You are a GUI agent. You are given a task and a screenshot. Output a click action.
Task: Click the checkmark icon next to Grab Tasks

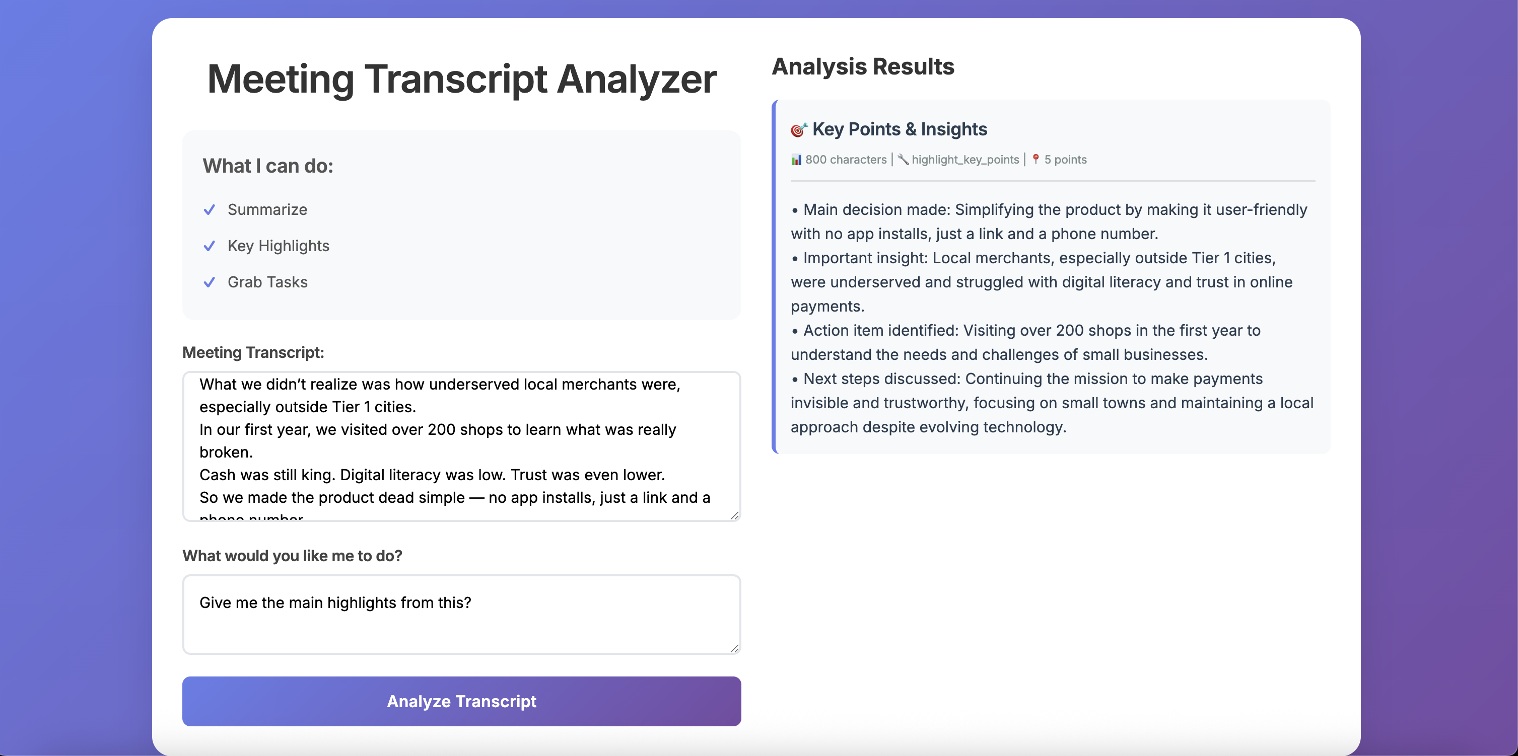click(x=209, y=282)
